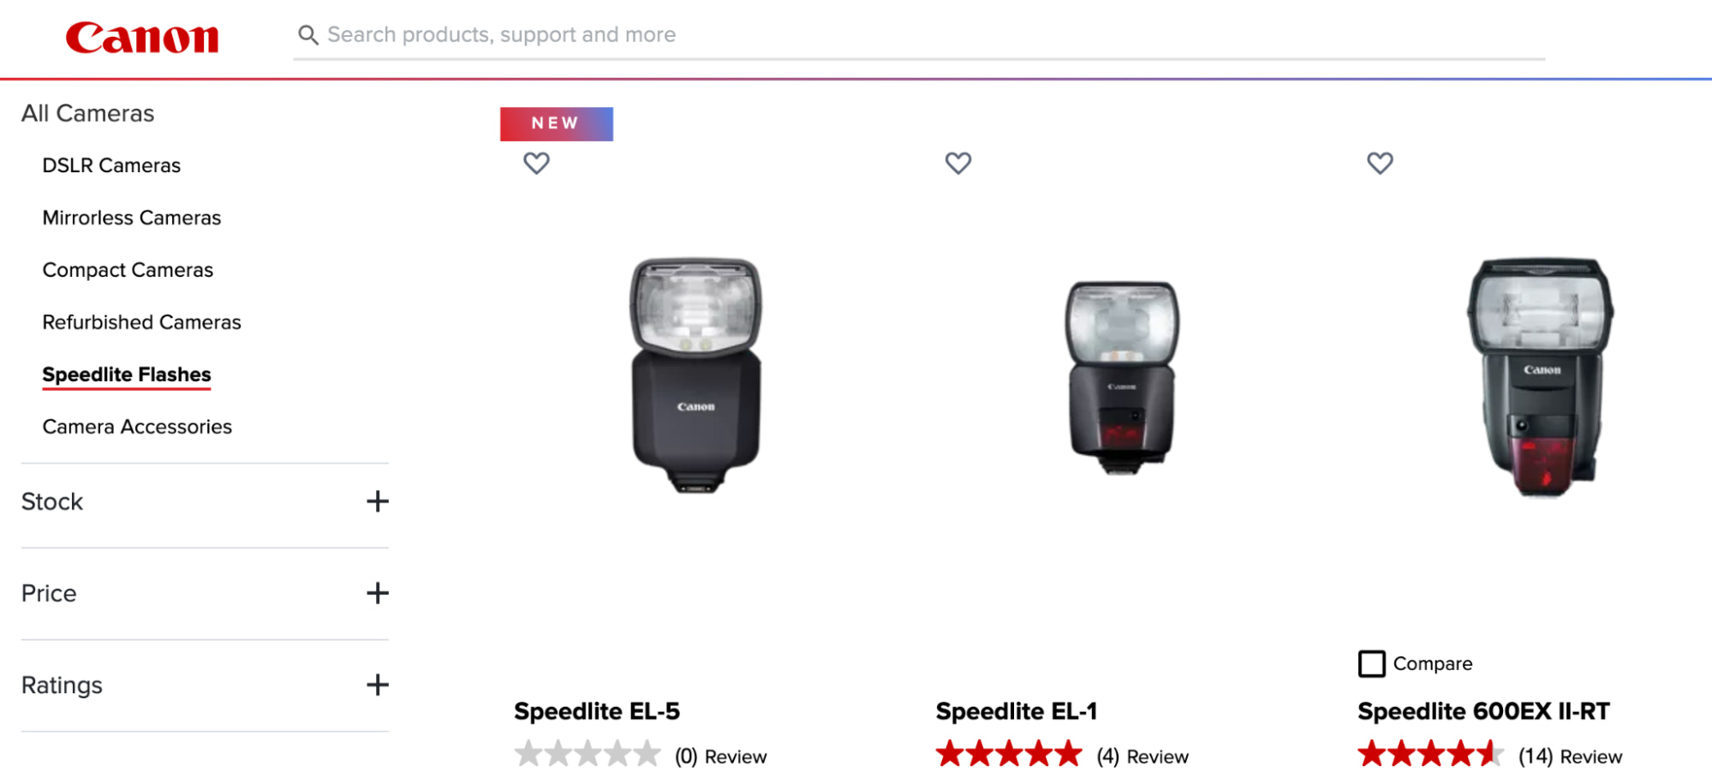This screenshot has height=778, width=1712.
Task: Expand the Price filter section
Action: click(x=377, y=593)
